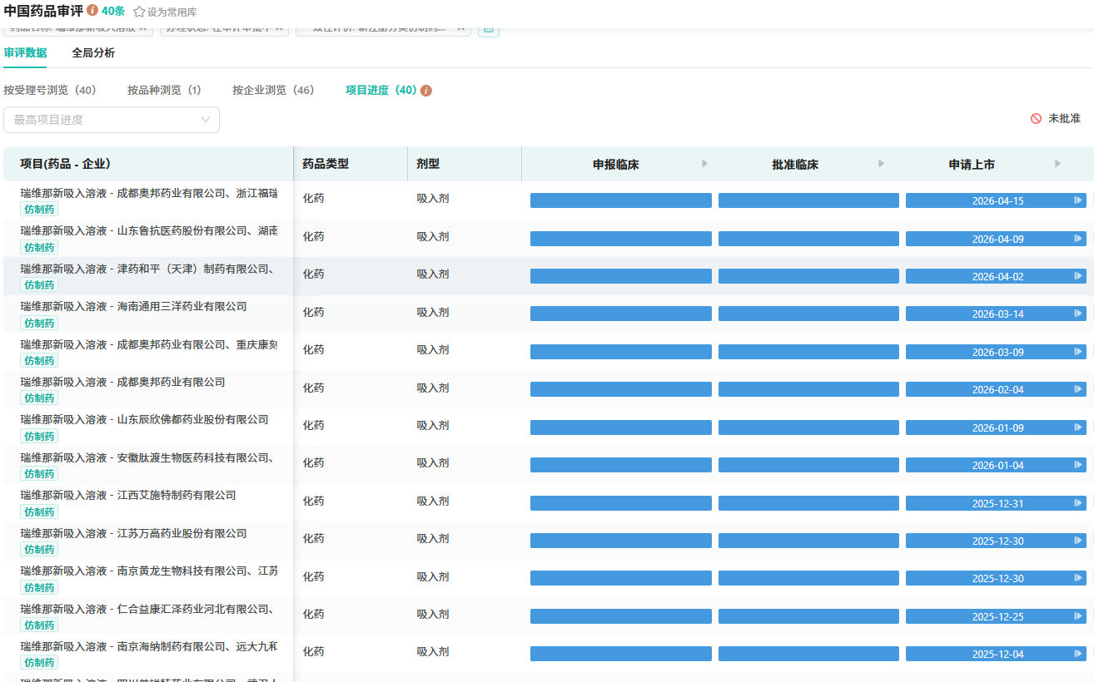Select the 按受理号浏览 (40) view
This screenshot has height=682, width=1094.
tap(50, 91)
